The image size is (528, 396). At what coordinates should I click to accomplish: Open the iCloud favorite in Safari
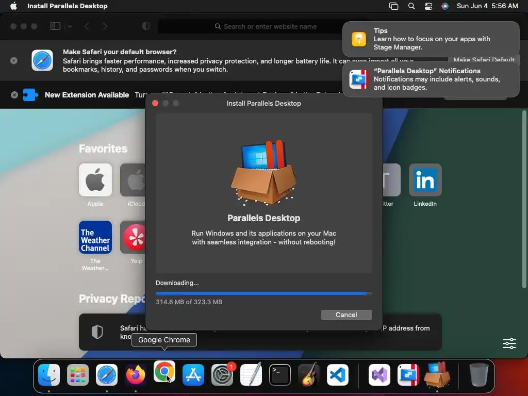tap(133, 180)
